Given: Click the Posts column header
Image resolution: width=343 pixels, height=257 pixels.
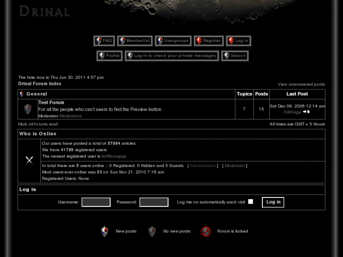Looking at the screenshot, I should click(261, 94).
